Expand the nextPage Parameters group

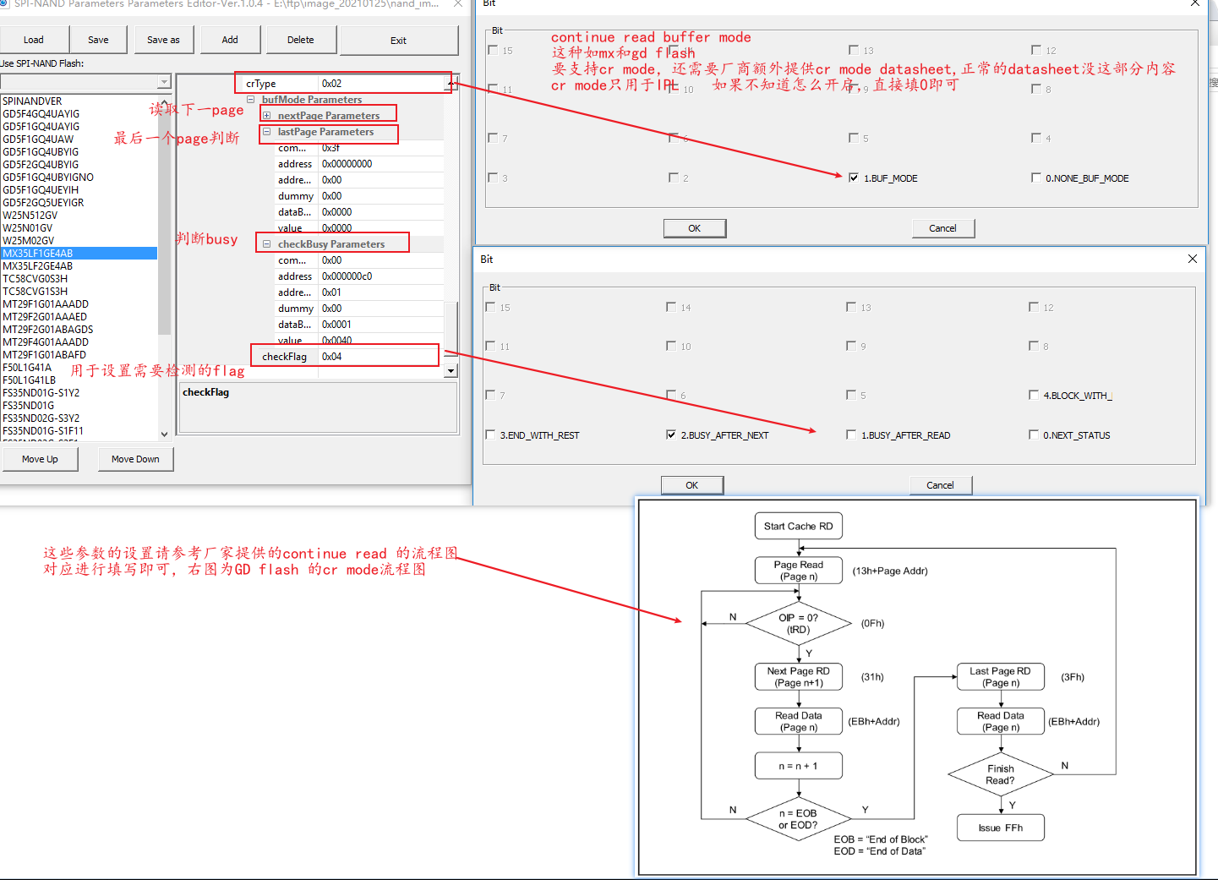[x=266, y=116]
